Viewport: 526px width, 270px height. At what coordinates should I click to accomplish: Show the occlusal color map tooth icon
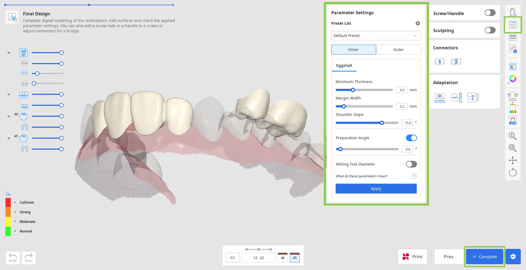513,108
